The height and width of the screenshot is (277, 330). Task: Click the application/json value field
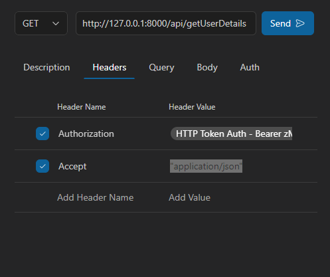tap(206, 166)
